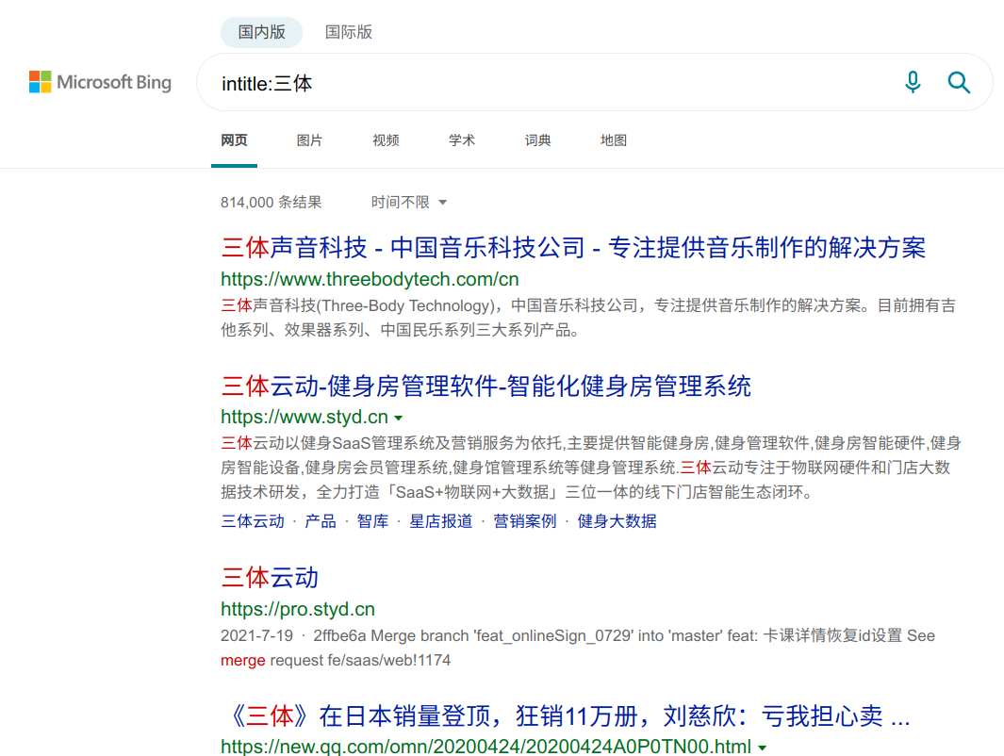Click the https://pro.styd.cn URL

[298, 609]
